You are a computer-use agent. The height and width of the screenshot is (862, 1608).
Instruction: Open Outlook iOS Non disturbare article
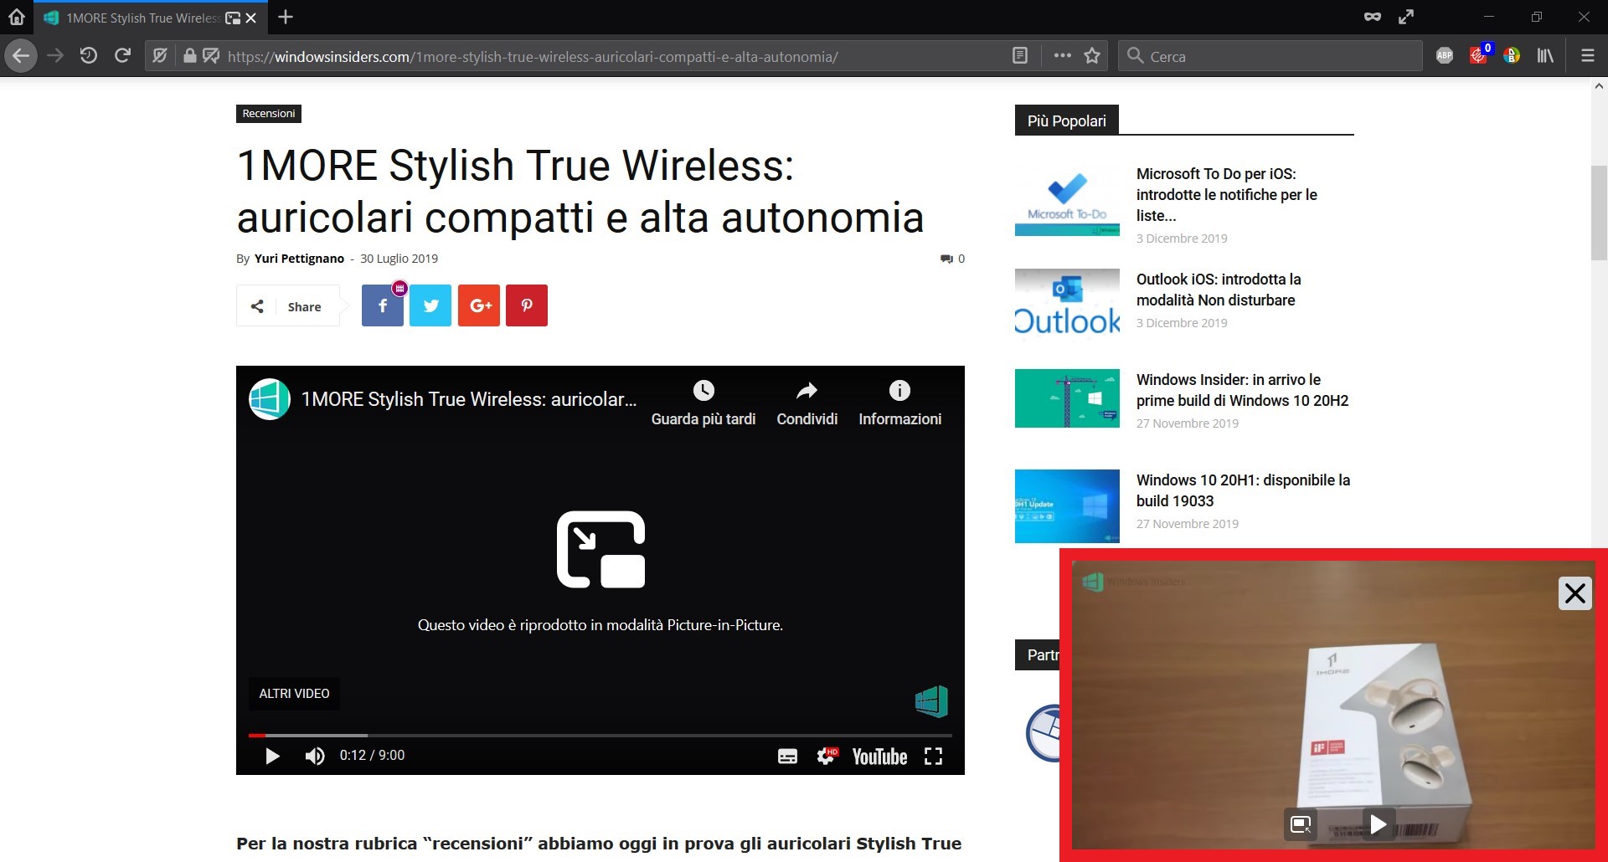(1219, 290)
